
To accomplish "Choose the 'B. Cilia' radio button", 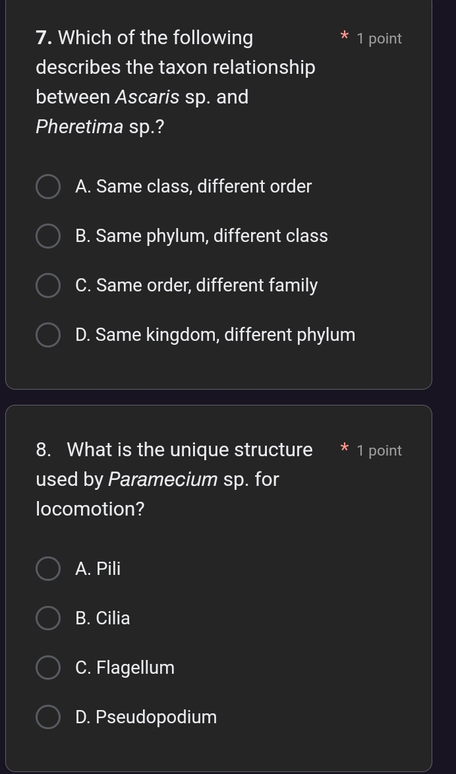I will [47, 618].
